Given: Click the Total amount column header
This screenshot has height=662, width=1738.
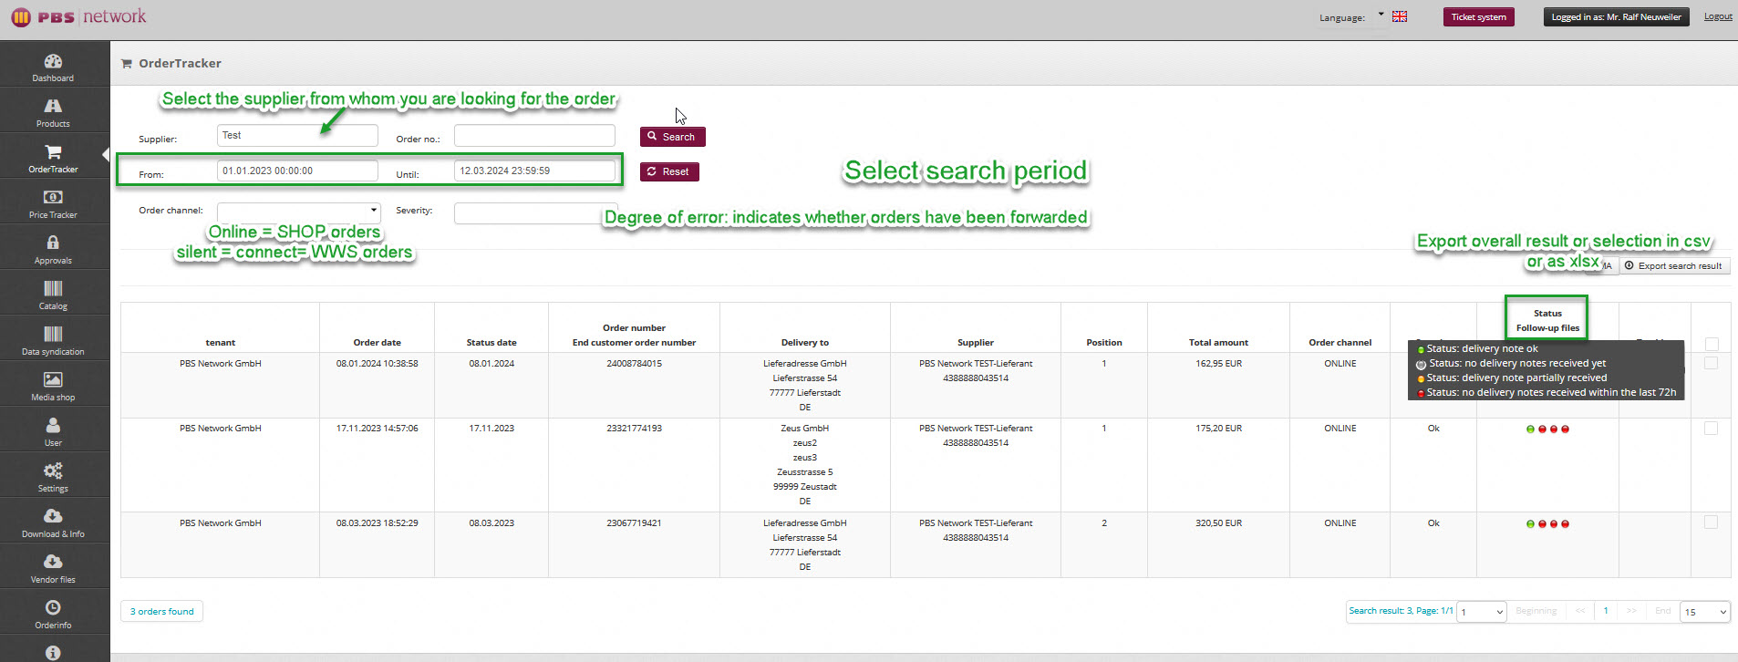Looking at the screenshot, I should (1218, 343).
